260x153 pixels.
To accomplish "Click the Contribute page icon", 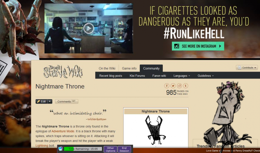I will 239,67.
